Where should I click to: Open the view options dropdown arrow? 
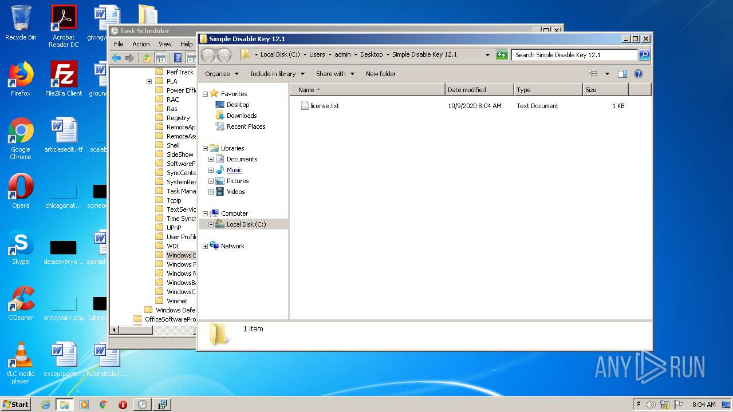(x=607, y=74)
